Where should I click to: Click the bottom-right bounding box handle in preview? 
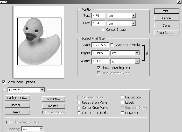point(61,66)
